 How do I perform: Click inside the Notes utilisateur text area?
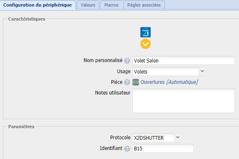pyautogui.click(x=184, y=101)
